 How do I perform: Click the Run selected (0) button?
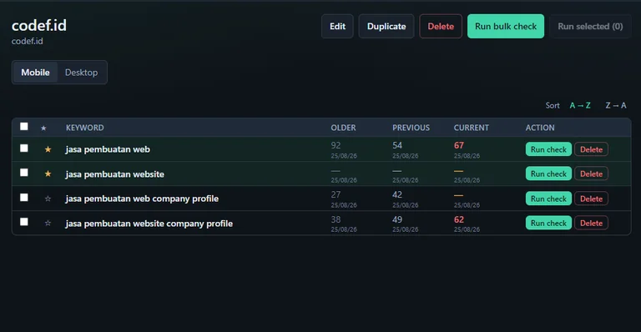click(x=590, y=26)
